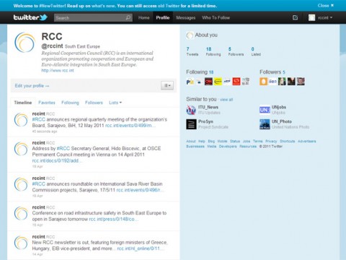Click the small avatar beside About you
Viewport: 346px width, 260px height.
tap(190, 35)
